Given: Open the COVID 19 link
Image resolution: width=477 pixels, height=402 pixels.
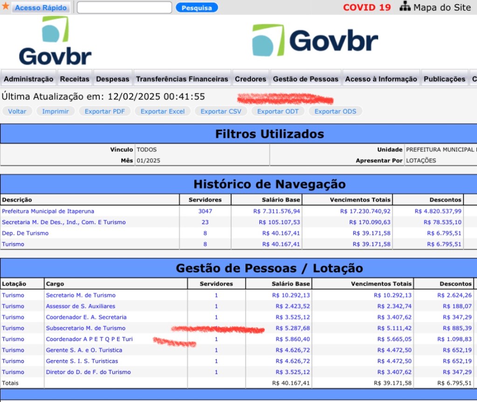Looking at the screenshot, I should tap(367, 7).
